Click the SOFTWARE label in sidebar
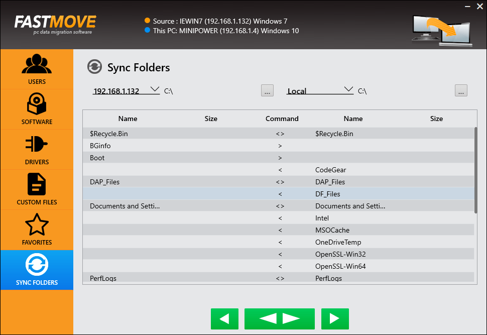The image size is (487, 335). 37,122
